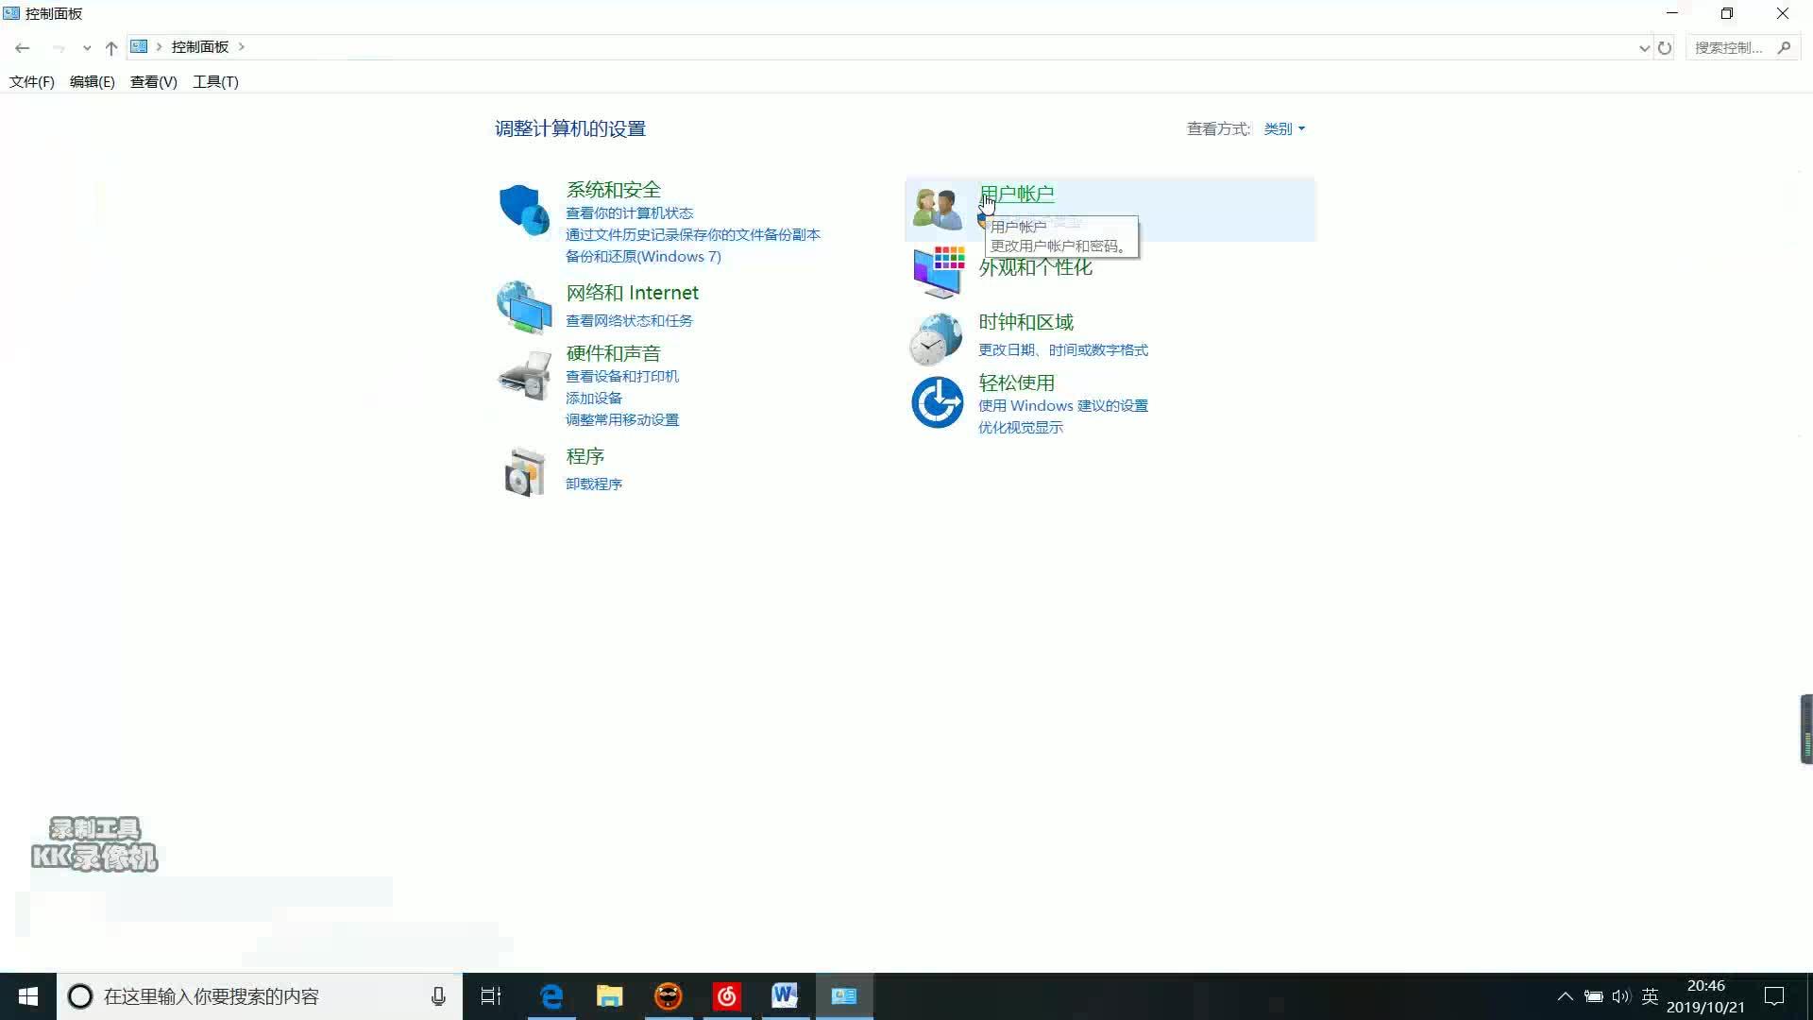
Task: Open 调整常用移动设置 link
Action: click(622, 420)
